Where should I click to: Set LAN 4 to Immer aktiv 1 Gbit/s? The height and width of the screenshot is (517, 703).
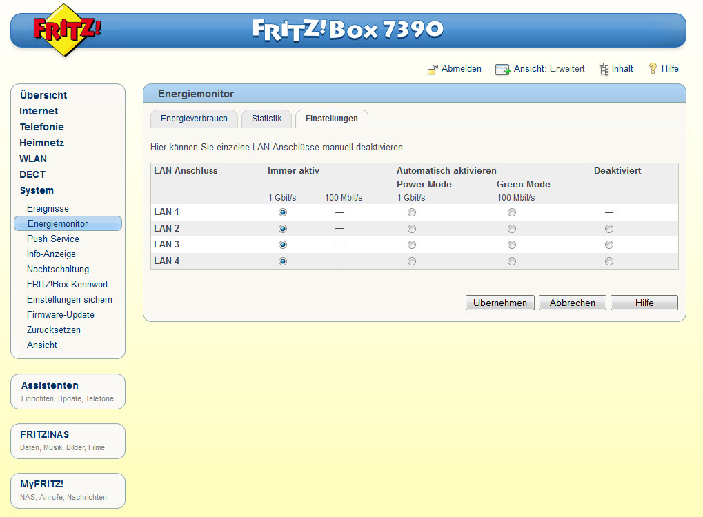pyautogui.click(x=283, y=261)
